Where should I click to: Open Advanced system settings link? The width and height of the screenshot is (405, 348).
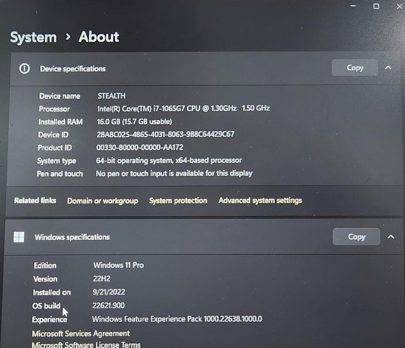[260, 200]
